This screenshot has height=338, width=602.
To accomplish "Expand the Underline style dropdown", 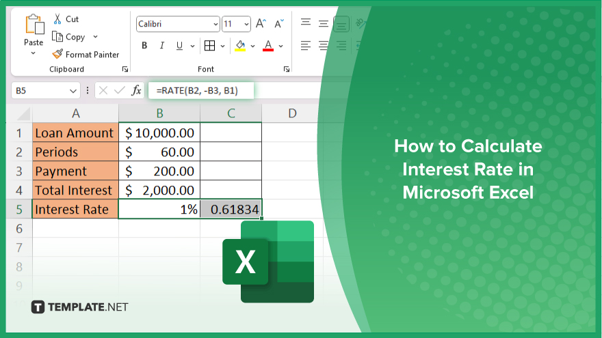I will point(192,46).
